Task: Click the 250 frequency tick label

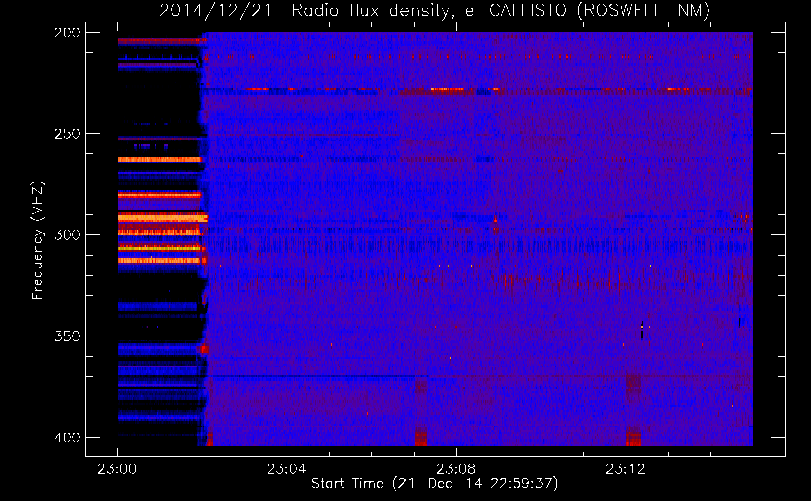Action: coord(67,134)
